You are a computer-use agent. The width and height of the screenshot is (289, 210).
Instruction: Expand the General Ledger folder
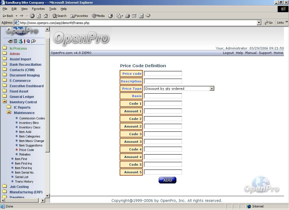[x=5, y=97]
